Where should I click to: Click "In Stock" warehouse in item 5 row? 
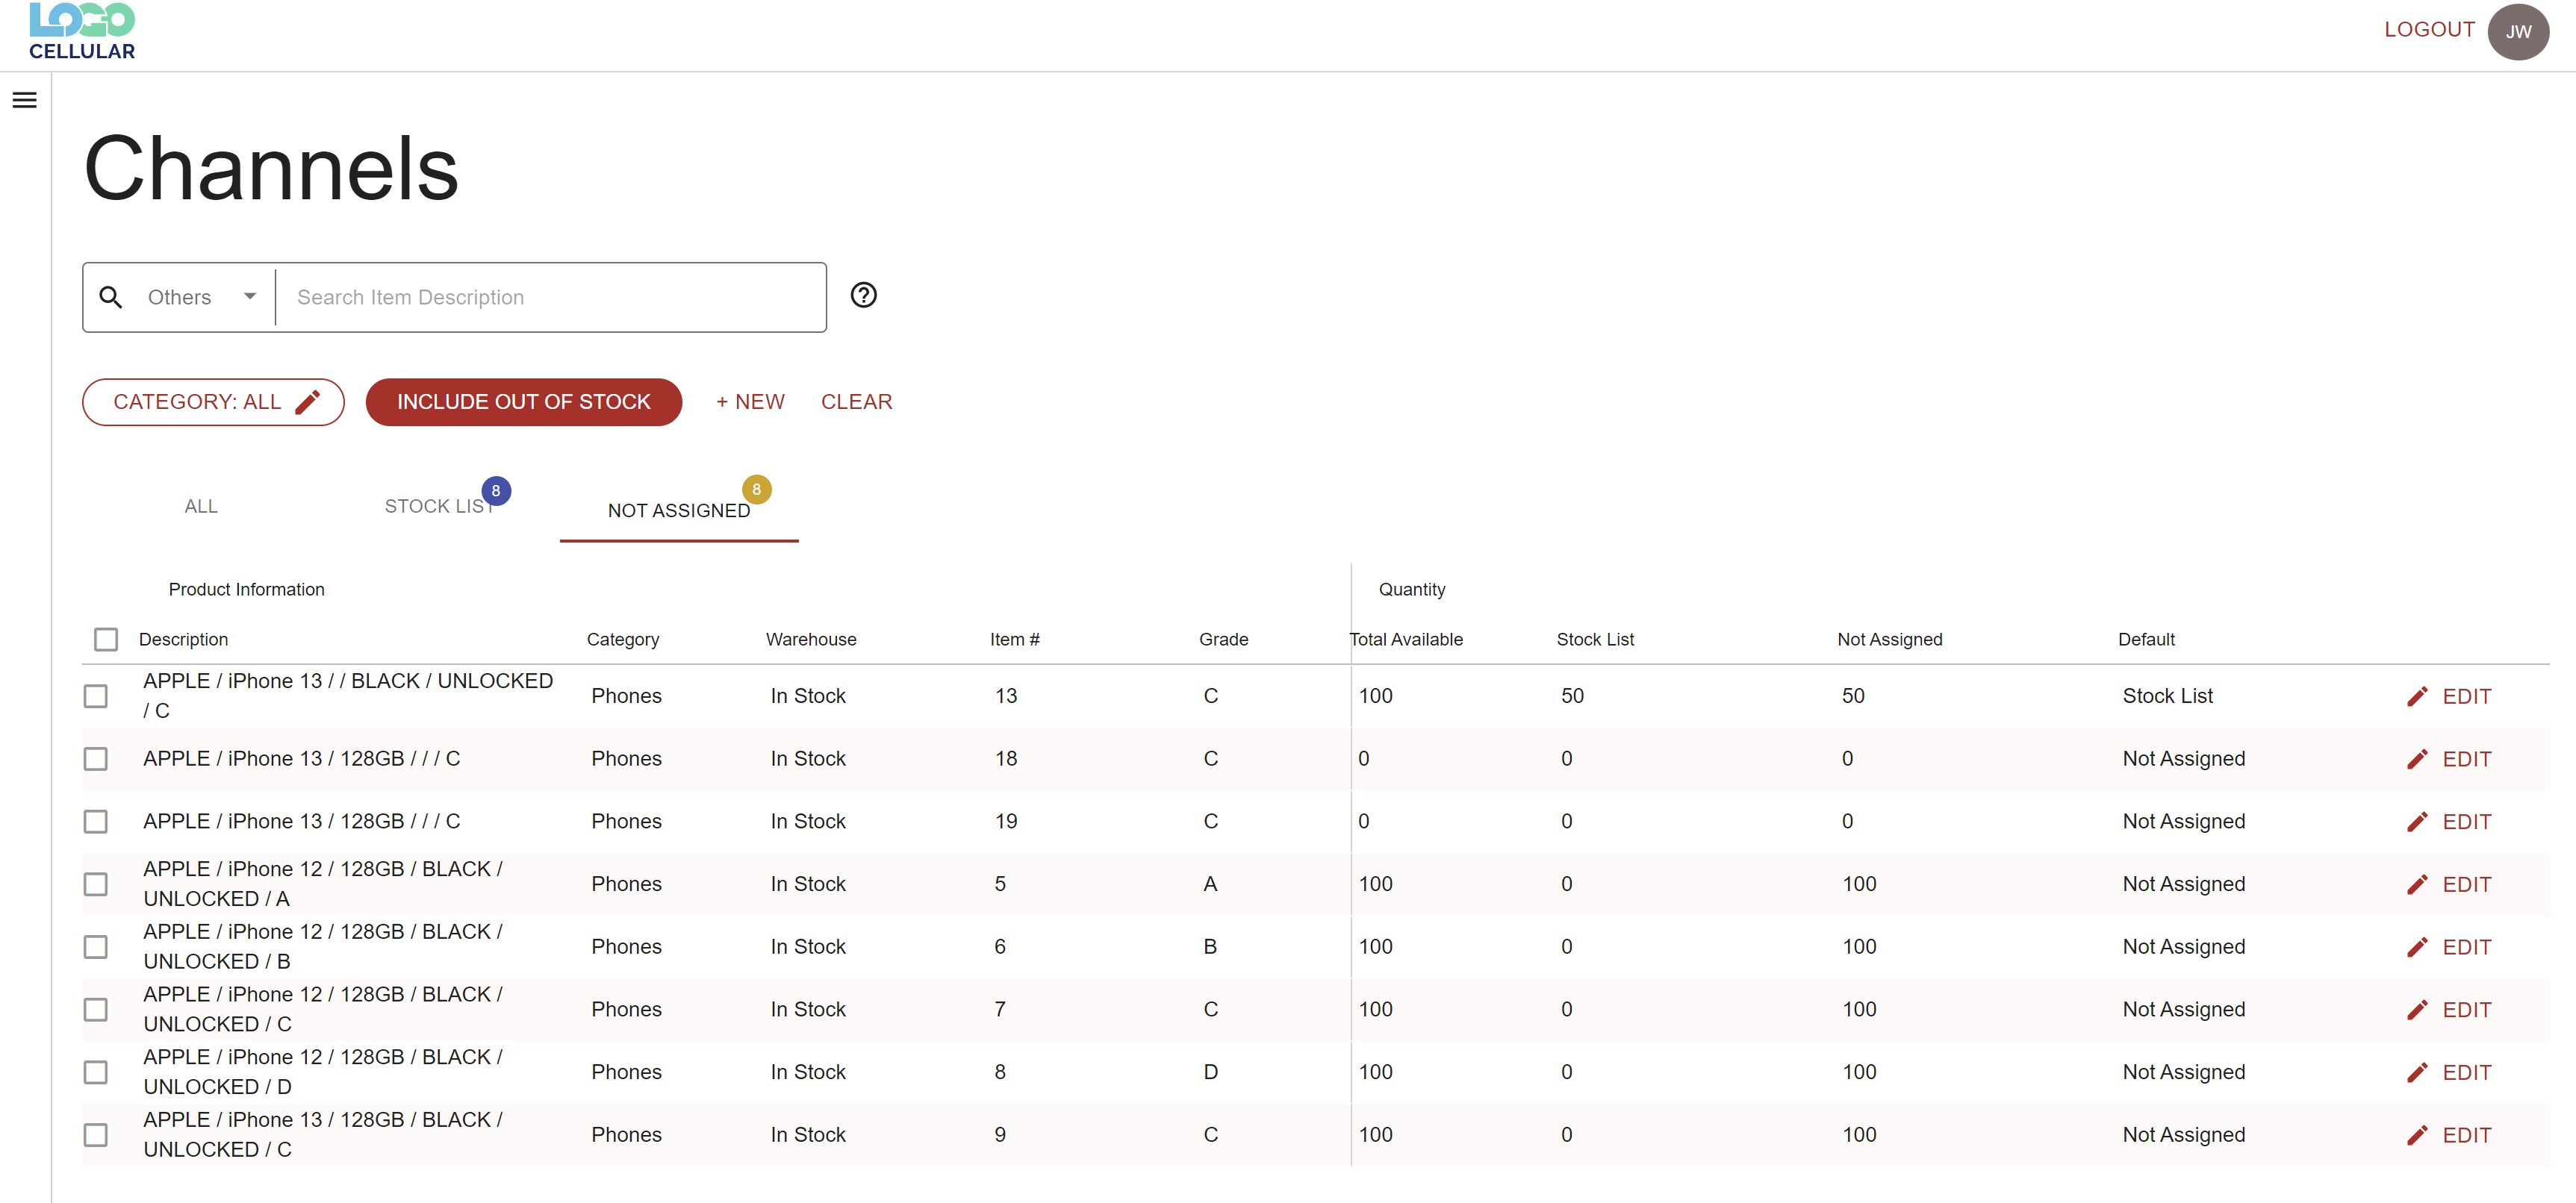point(808,884)
